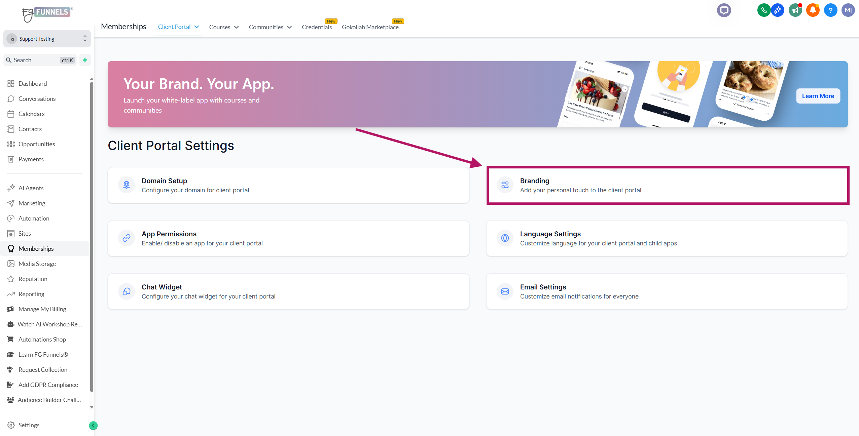Open Settings in the sidebar
This screenshot has height=436, width=859.
(x=29, y=425)
